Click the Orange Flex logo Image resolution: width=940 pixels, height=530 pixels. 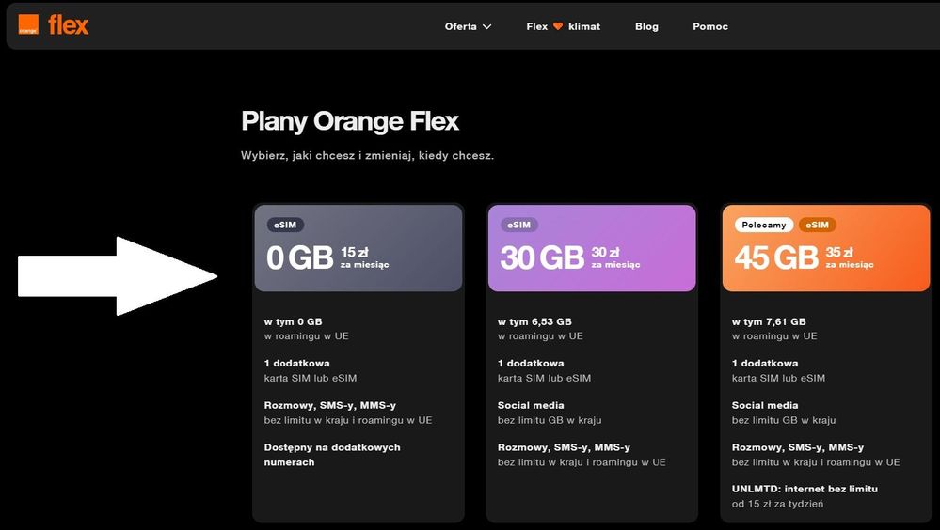(x=53, y=25)
